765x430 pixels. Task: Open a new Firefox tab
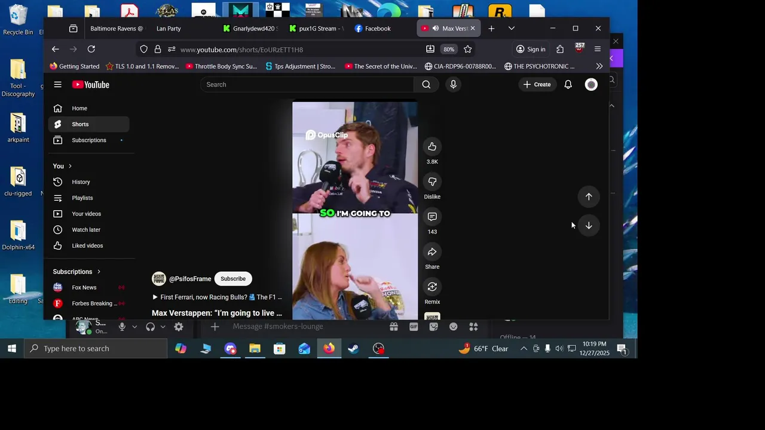[x=491, y=28]
